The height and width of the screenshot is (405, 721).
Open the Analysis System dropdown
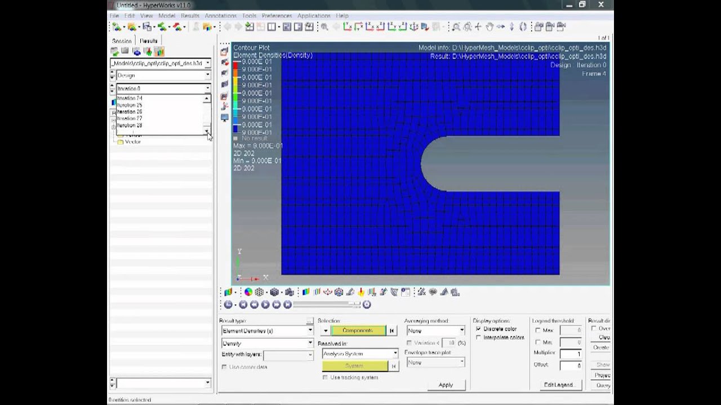(395, 354)
